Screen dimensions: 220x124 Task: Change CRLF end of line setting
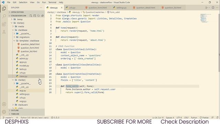tap(186, 117)
